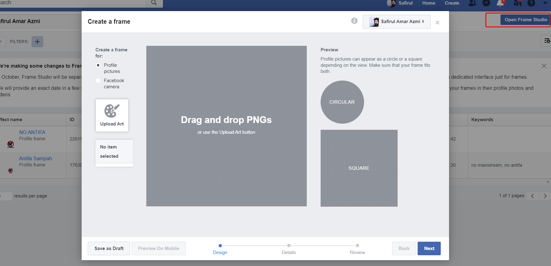Click Save as Draft button
Viewport: 551px width, 266px height.
point(109,248)
